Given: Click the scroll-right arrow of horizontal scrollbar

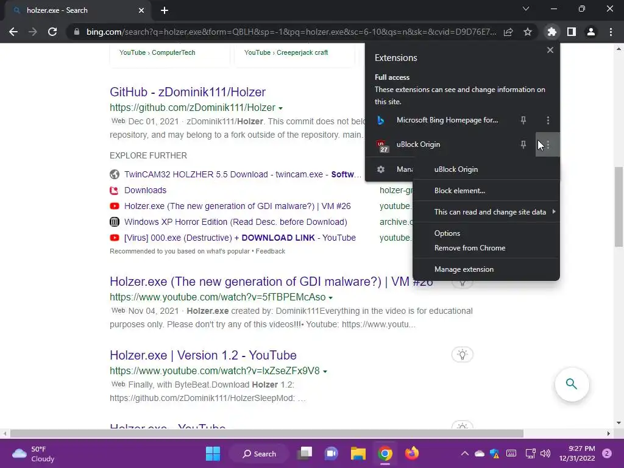Looking at the screenshot, I should 609,433.
